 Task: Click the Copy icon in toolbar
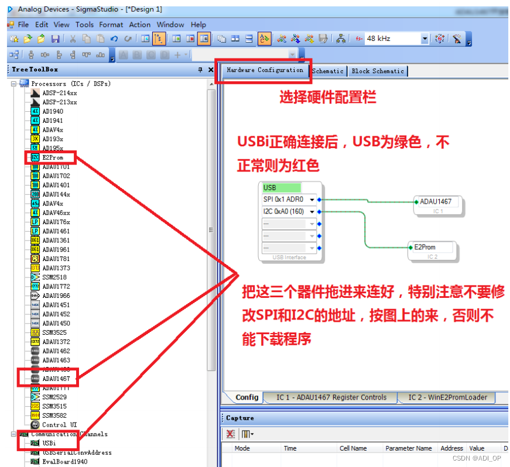pos(87,39)
